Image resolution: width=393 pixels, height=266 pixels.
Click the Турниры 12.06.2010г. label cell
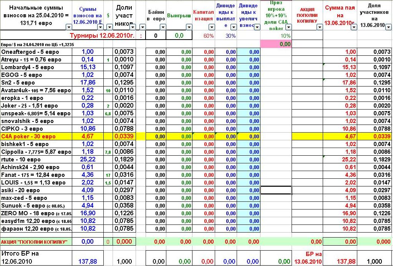[x=102, y=35]
